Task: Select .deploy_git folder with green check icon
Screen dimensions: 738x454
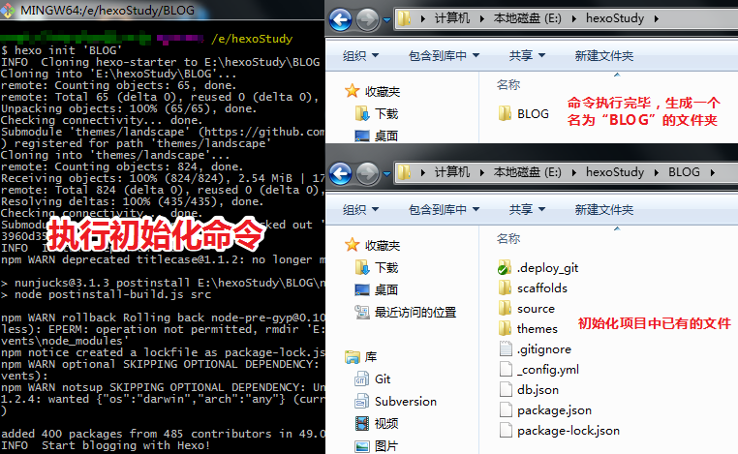Action: pos(538,268)
